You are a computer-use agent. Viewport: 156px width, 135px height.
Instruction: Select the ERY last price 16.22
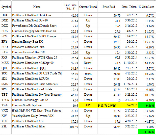pyautogui.click(x=70, y=42)
